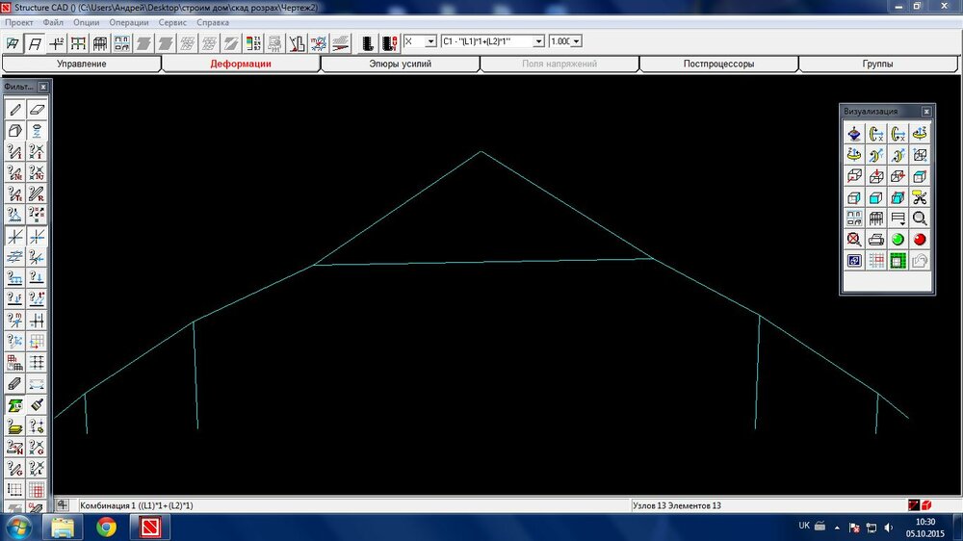Click the crossed-out magnifier zoom reset icon

853,240
